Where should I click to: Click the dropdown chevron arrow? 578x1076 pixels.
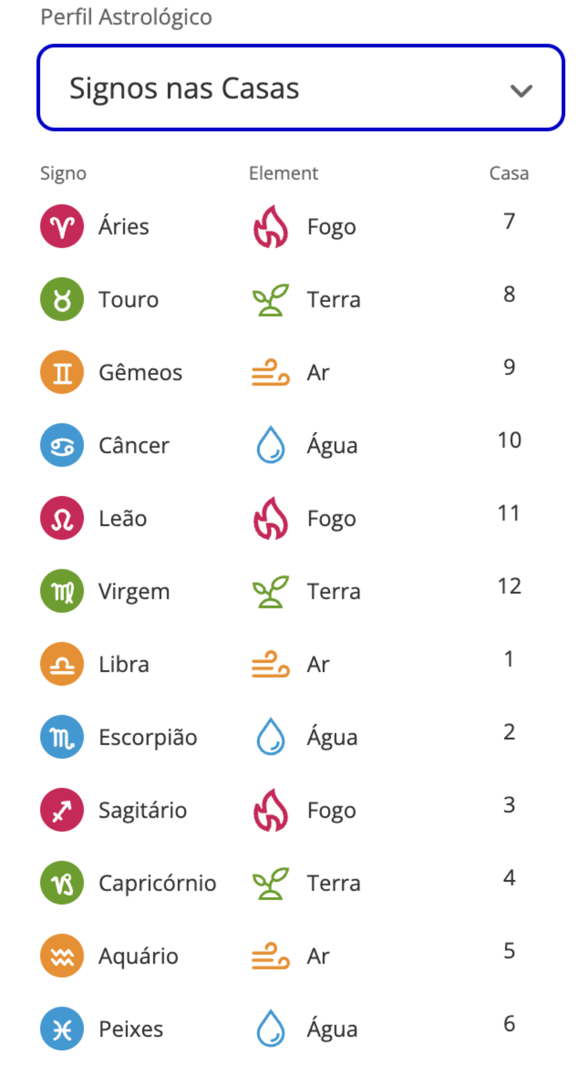521,91
